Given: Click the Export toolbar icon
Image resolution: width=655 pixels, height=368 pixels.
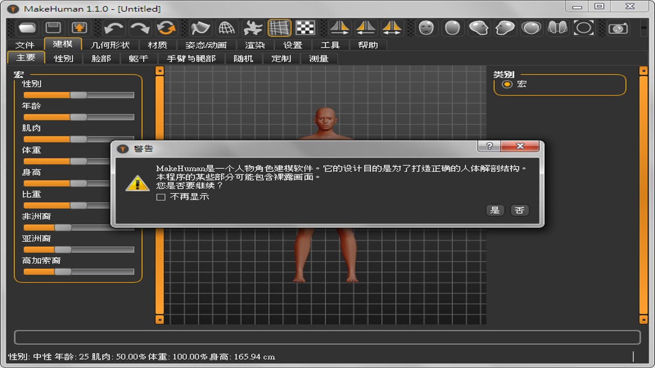Looking at the screenshot, I should pos(79,28).
